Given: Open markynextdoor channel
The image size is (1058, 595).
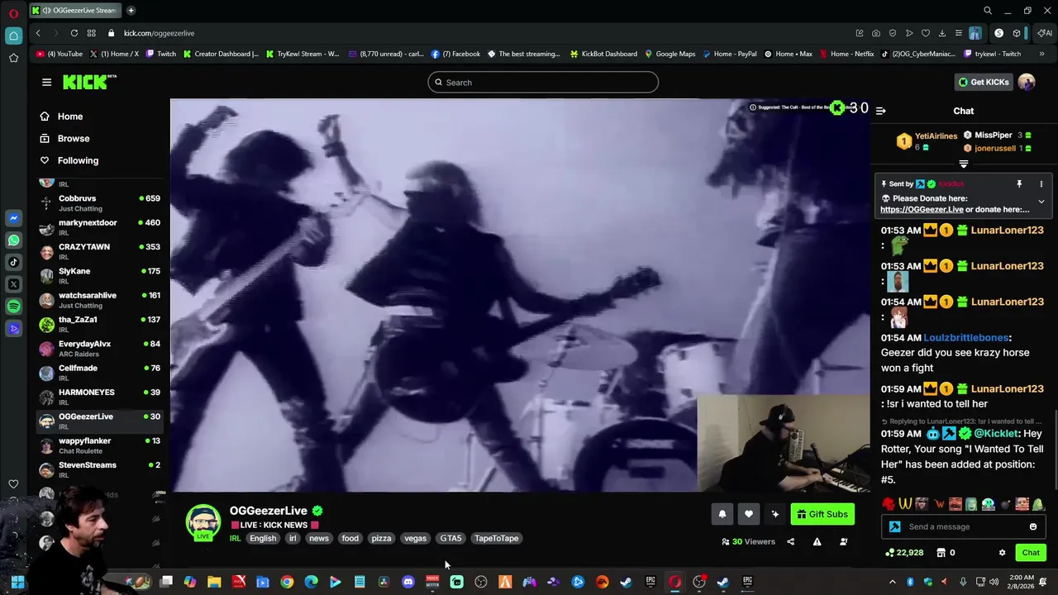Looking at the screenshot, I should pyautogui.click(x=99, y=227).
